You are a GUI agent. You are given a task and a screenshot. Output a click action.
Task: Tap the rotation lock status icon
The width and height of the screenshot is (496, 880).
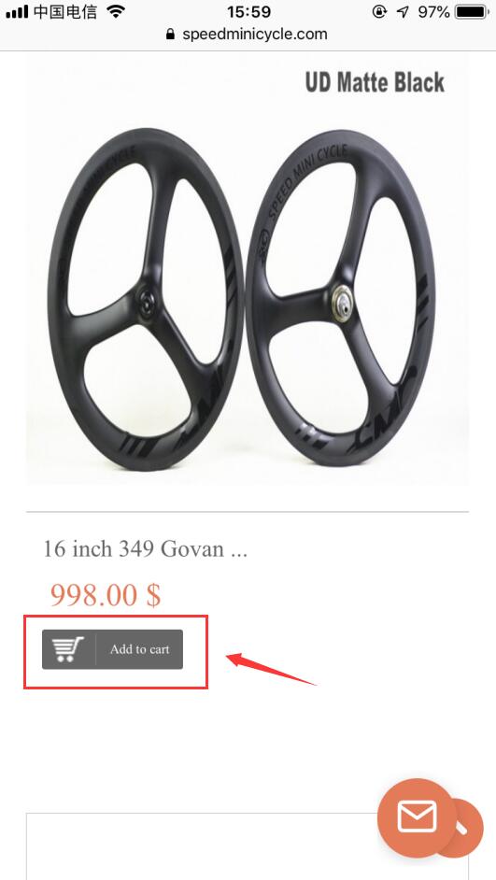click(380, 12)
